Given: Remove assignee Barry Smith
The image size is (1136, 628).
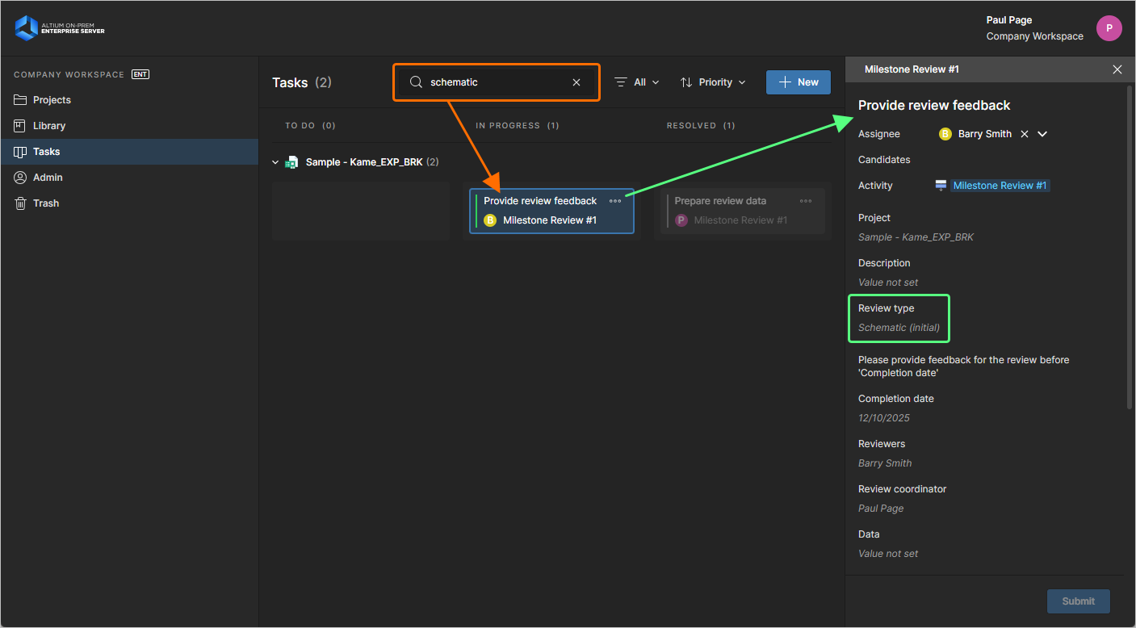Looking at the screenshot, I should (x=1025, y=134).
